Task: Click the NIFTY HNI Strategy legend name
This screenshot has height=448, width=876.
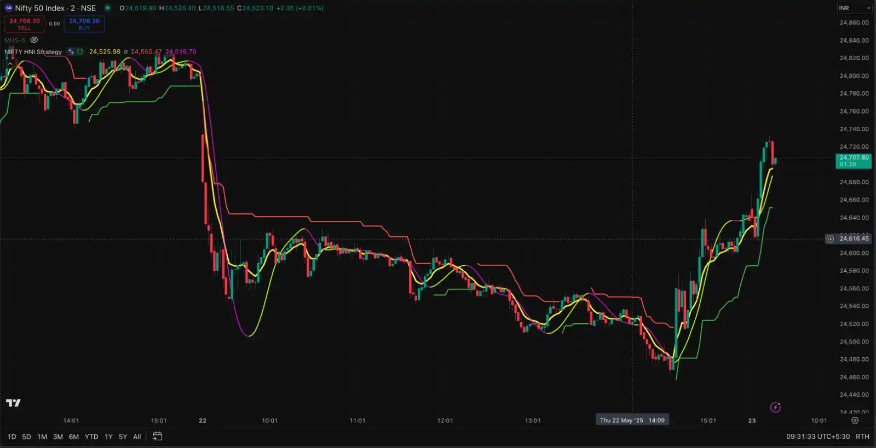Action: click(33, 52)
